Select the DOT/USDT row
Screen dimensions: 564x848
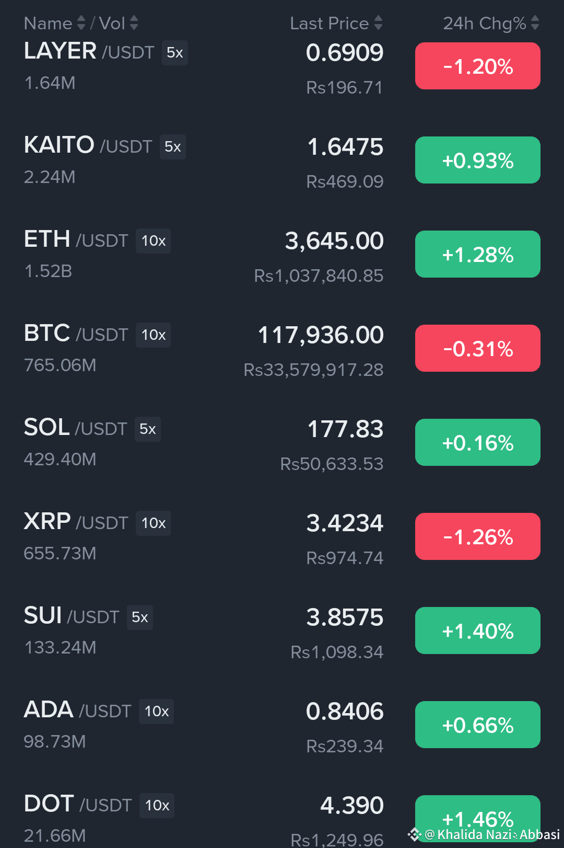click(282, 818)
